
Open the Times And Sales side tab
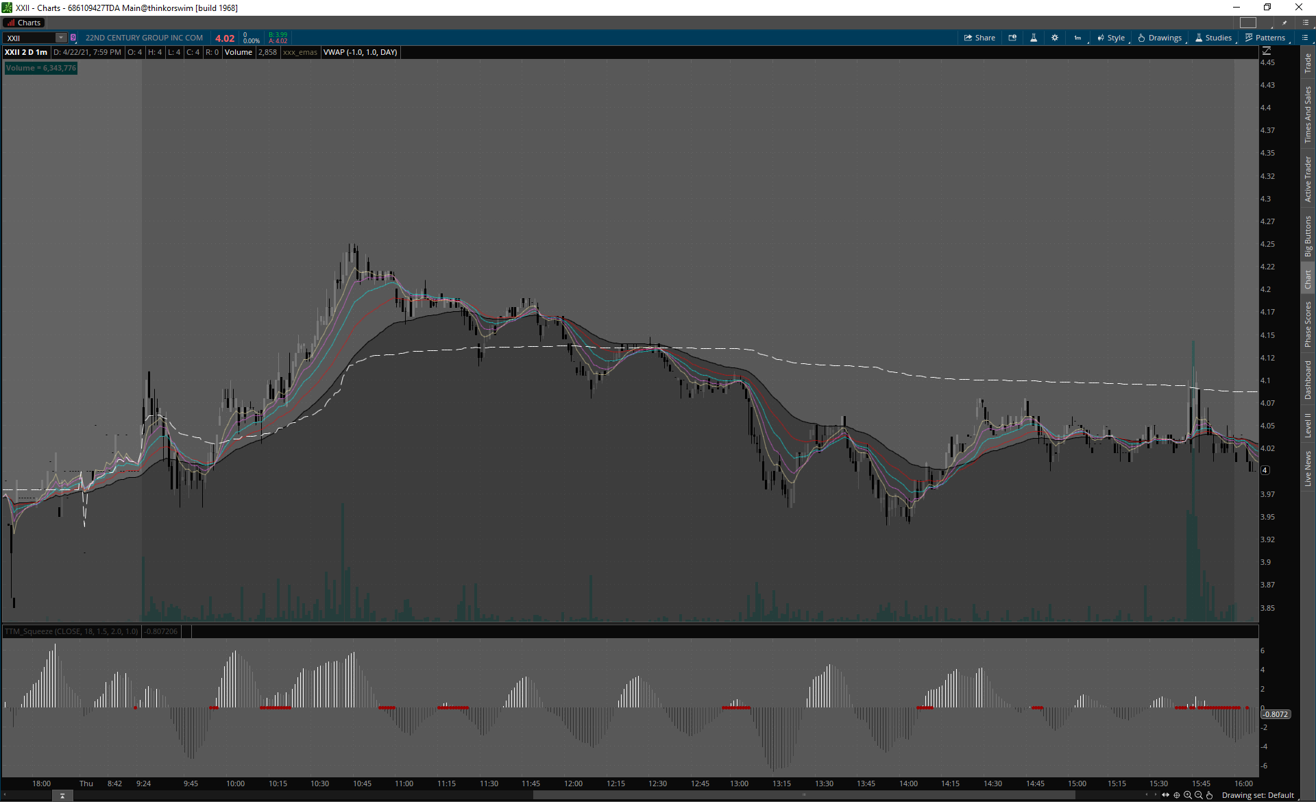(x=1308, y=114)
